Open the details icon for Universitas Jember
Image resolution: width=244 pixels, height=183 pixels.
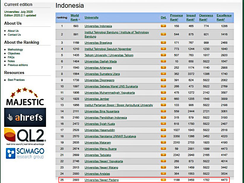[163, 98]
